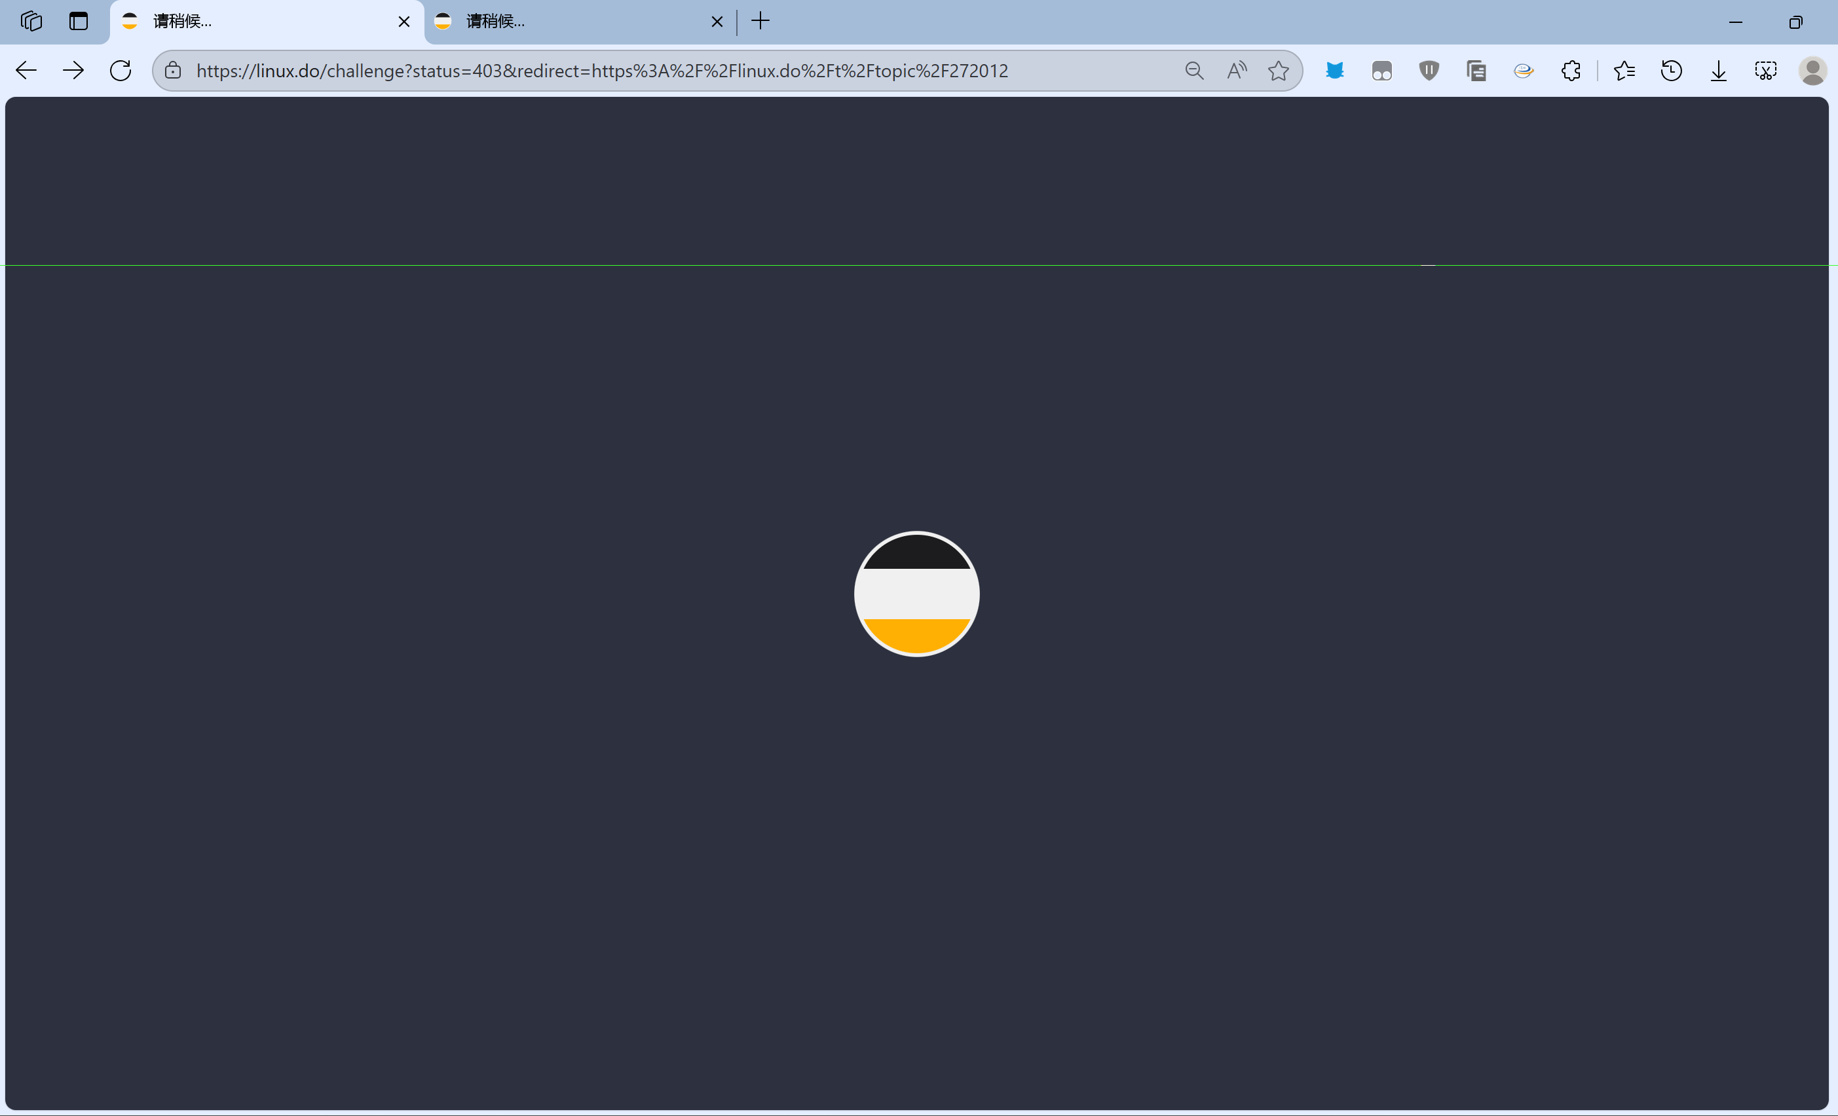Go forward to the next page

(x=73, y=71)
